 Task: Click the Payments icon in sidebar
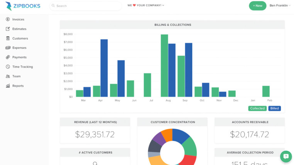click(x=8, y=57)
